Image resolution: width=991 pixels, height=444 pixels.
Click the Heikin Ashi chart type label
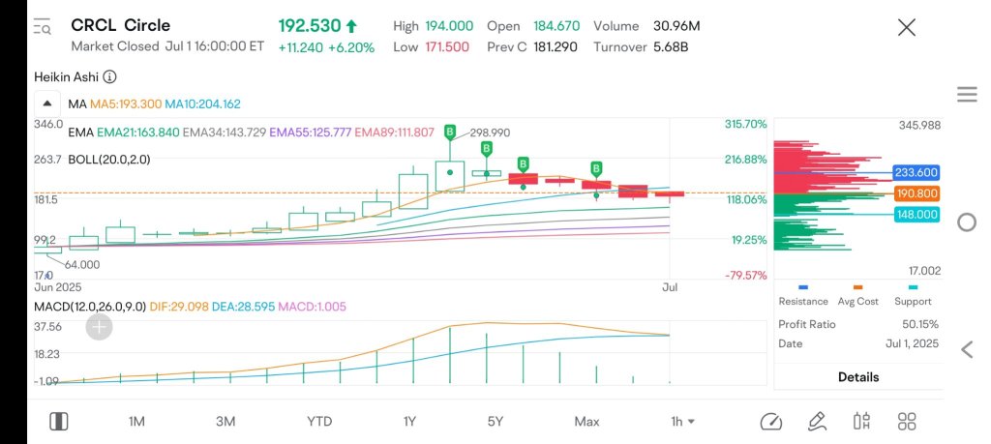67,77
